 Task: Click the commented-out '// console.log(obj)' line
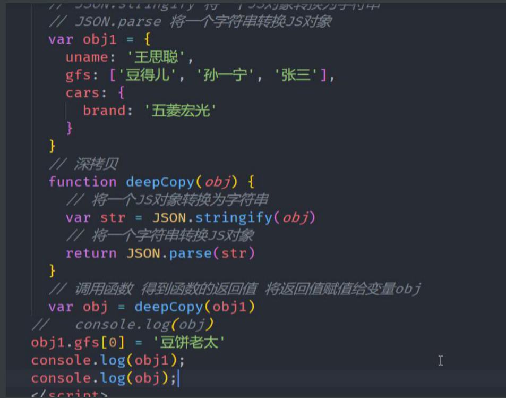(123, 325)
